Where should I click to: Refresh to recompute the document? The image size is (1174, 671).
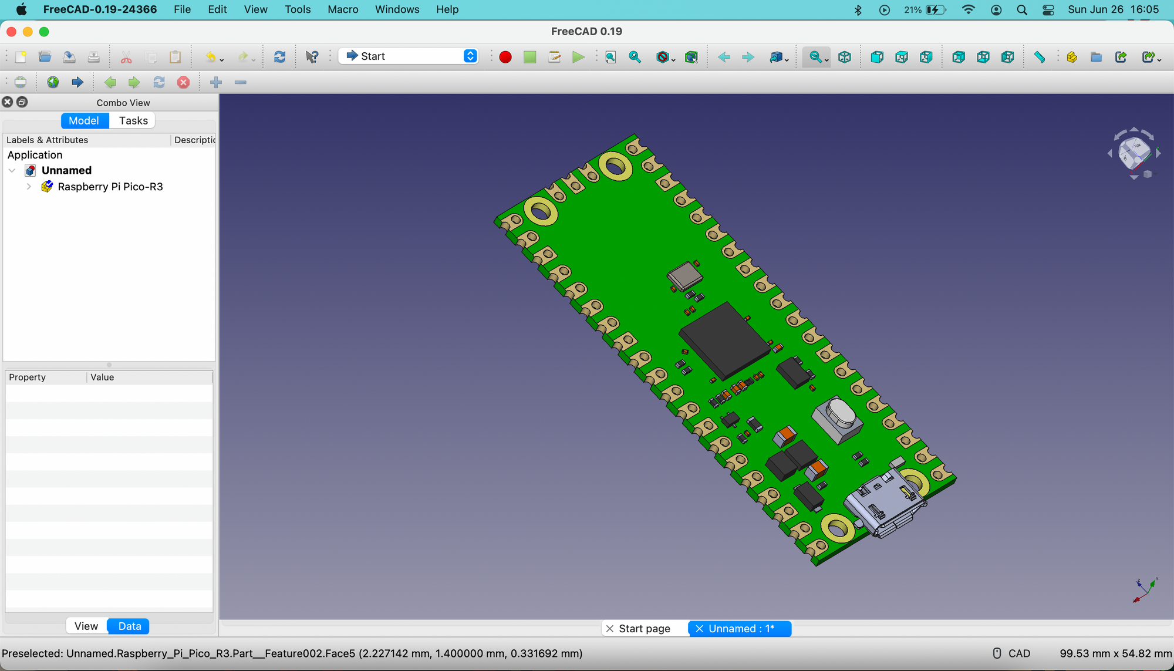(x=280, y=57)
